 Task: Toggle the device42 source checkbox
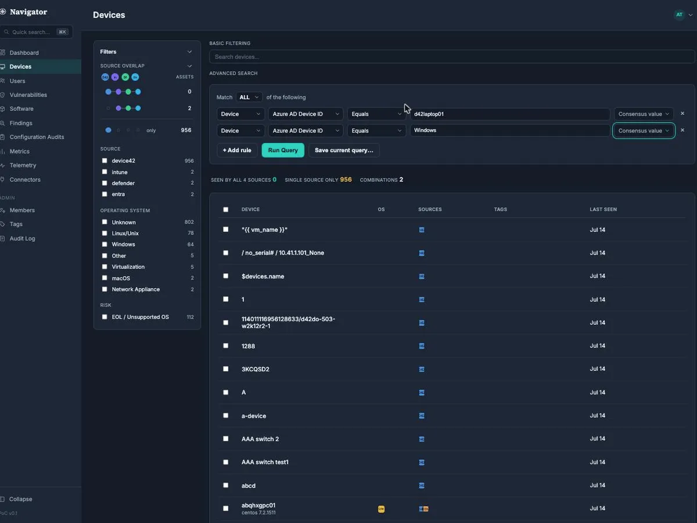[x=105, y=160]
